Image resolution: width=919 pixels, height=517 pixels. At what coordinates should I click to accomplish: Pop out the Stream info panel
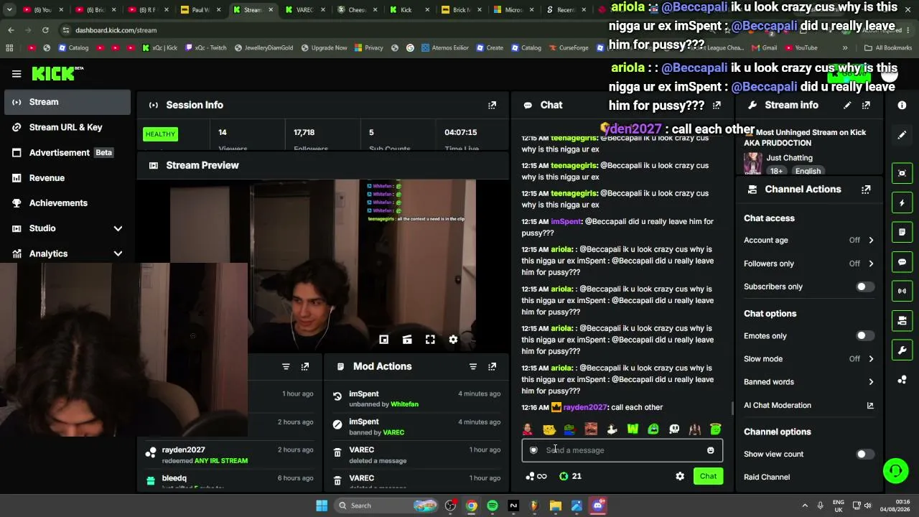pos(866,105)
